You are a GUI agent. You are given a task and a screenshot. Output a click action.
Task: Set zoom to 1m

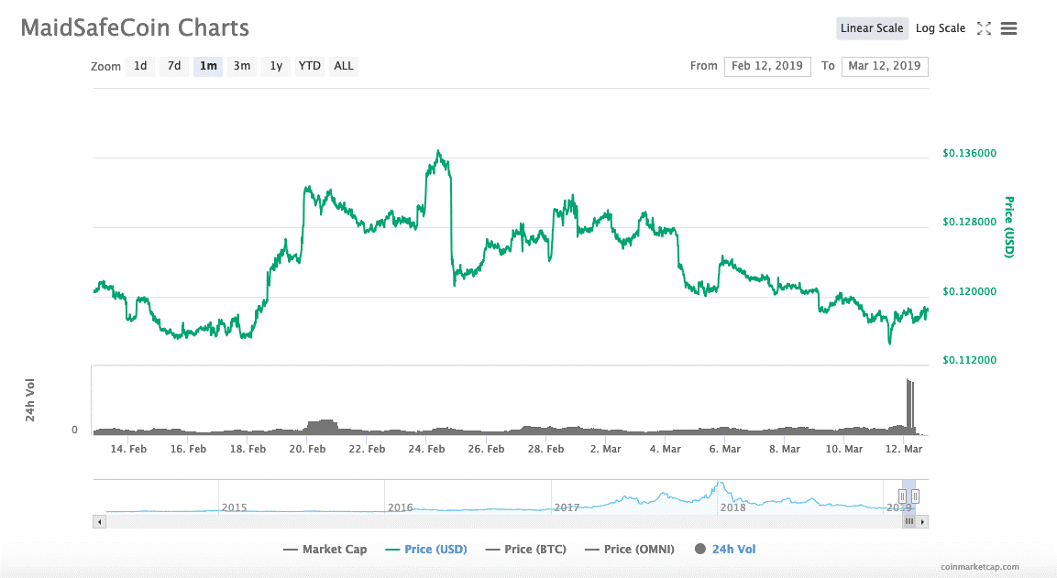click(208, 66)
